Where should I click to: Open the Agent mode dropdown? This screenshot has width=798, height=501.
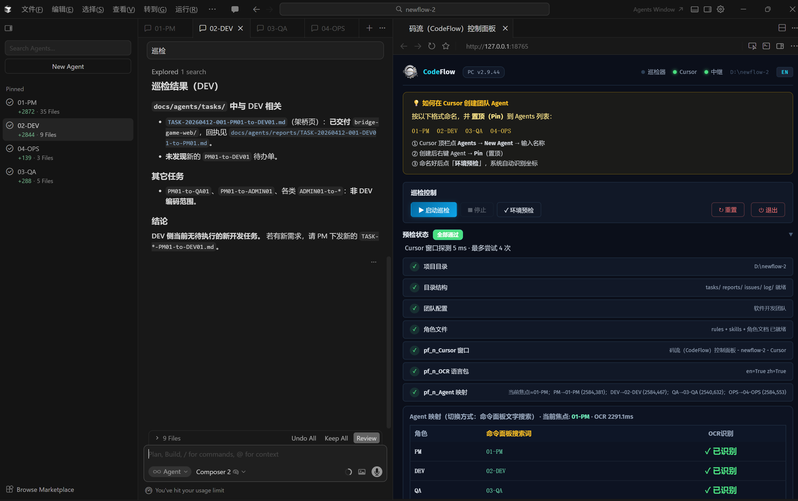(x=170, y=471)
